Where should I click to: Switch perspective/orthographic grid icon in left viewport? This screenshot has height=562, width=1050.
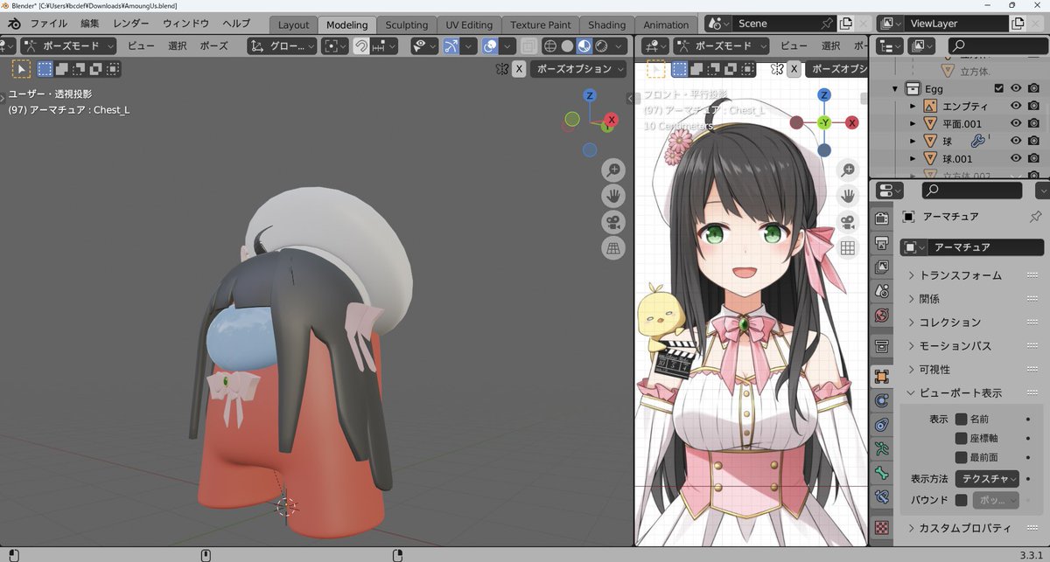click(x=613, y=248)
